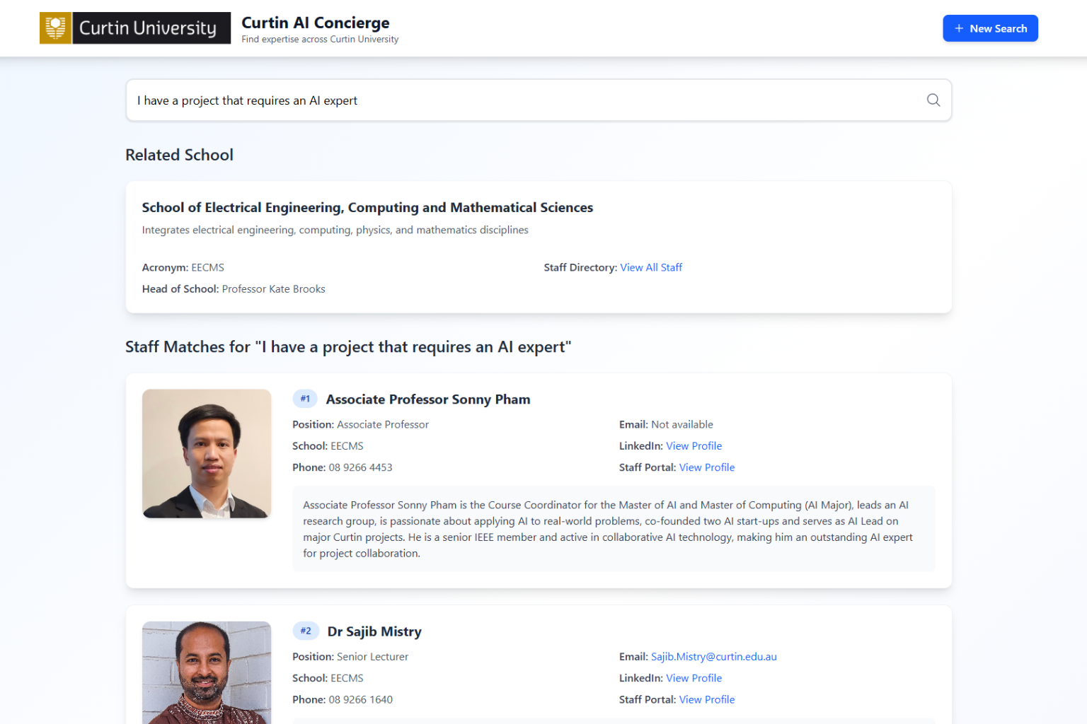Viewport: 1087px width, 724px height.
Task: Click View All Staff in the Staff Directory
Action: [x=651, y=267]
